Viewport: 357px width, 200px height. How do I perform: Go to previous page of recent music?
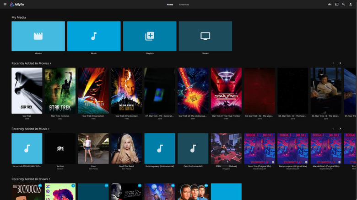(333, 129)
